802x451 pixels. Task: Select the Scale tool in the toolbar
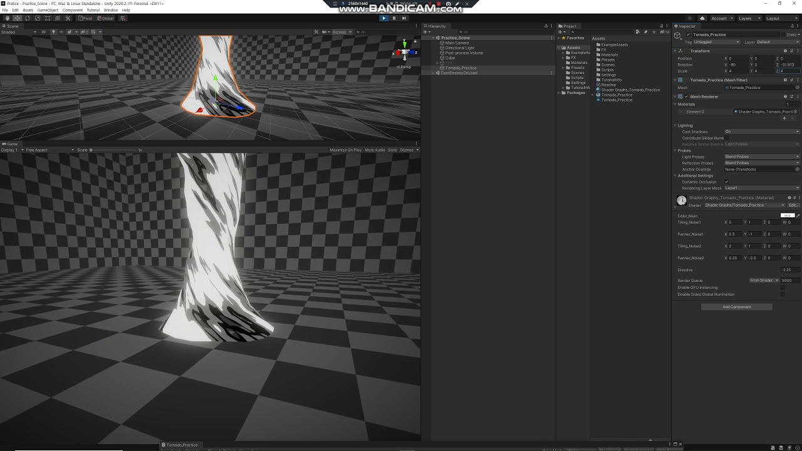pos(38,18)
